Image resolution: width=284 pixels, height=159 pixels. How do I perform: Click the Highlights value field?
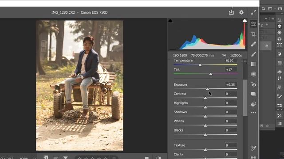click(x=231, y=103)
